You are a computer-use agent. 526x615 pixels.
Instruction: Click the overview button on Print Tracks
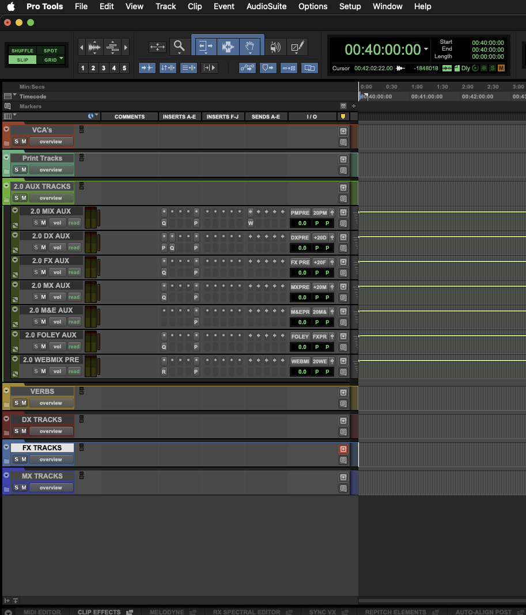coord(51,169)
